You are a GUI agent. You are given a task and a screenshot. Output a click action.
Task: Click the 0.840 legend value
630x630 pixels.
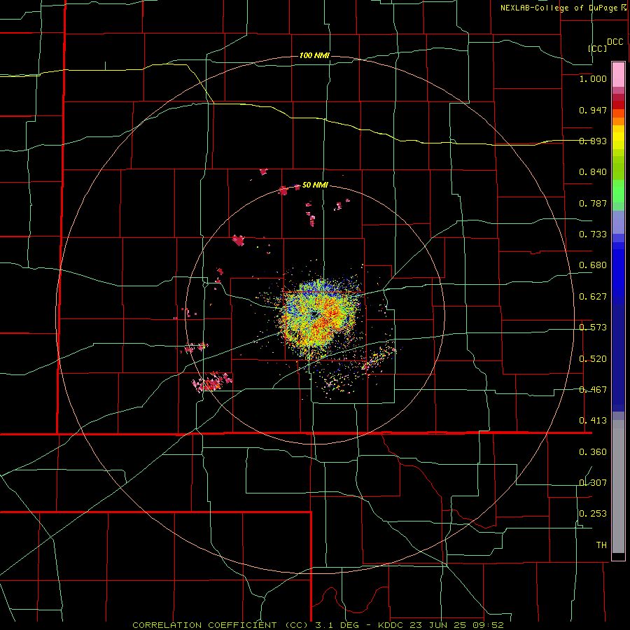coord(593,172)
